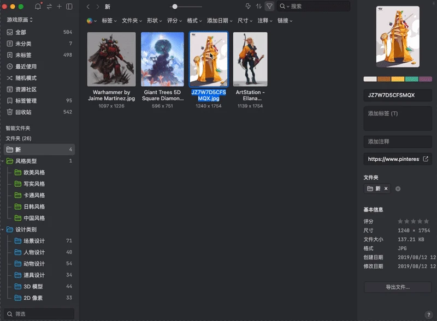Open 最近使用 in the sidebar
The image size is (437, 321).
pyautogui.click(x=39, y=66)
